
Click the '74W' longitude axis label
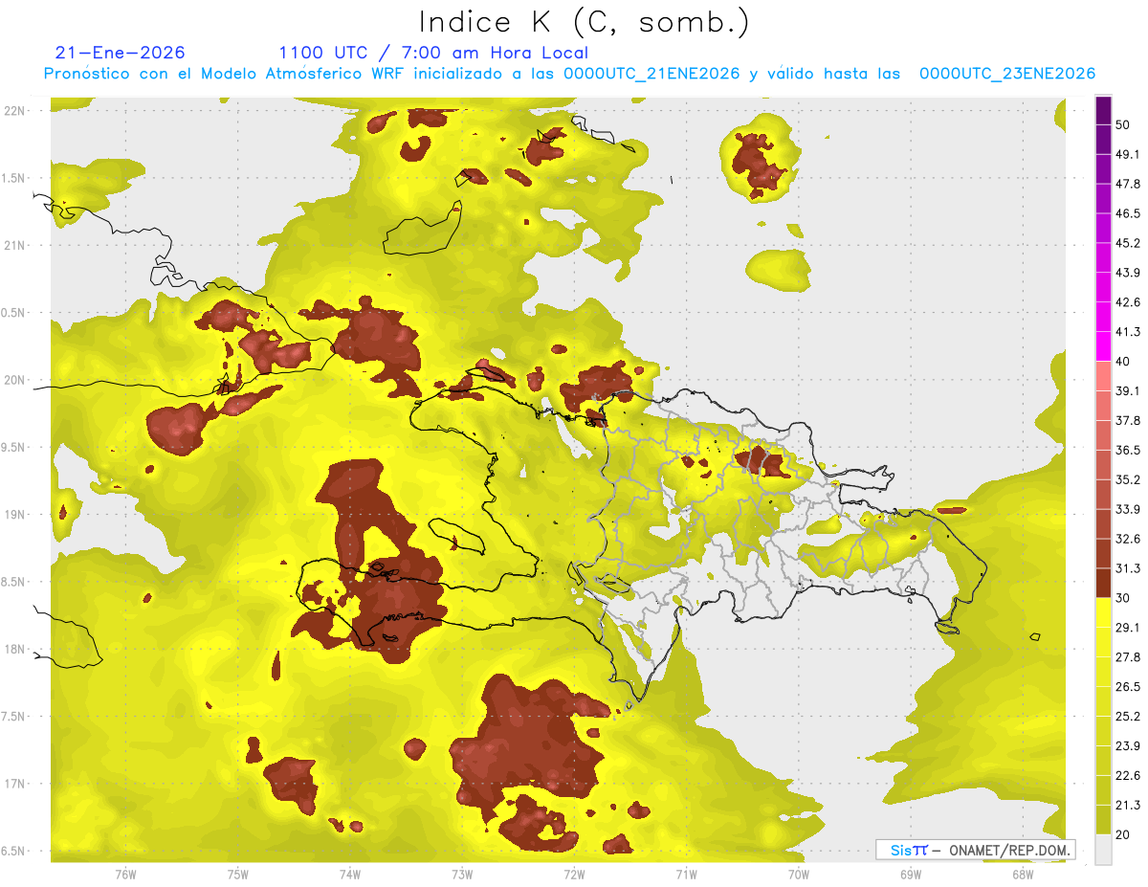tap(350, 874)
